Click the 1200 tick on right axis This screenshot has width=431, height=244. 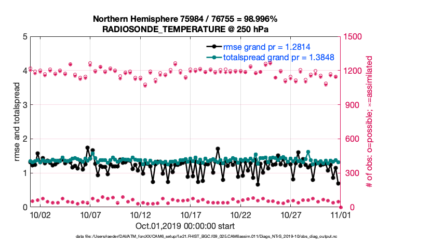353,71
